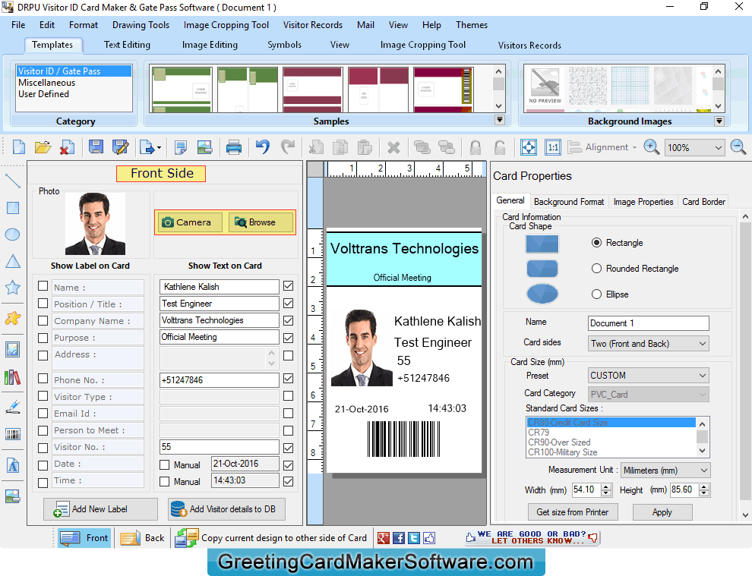Click the Redo arrow icon
This screenshot has height=576, width=752.
(288, 146)
